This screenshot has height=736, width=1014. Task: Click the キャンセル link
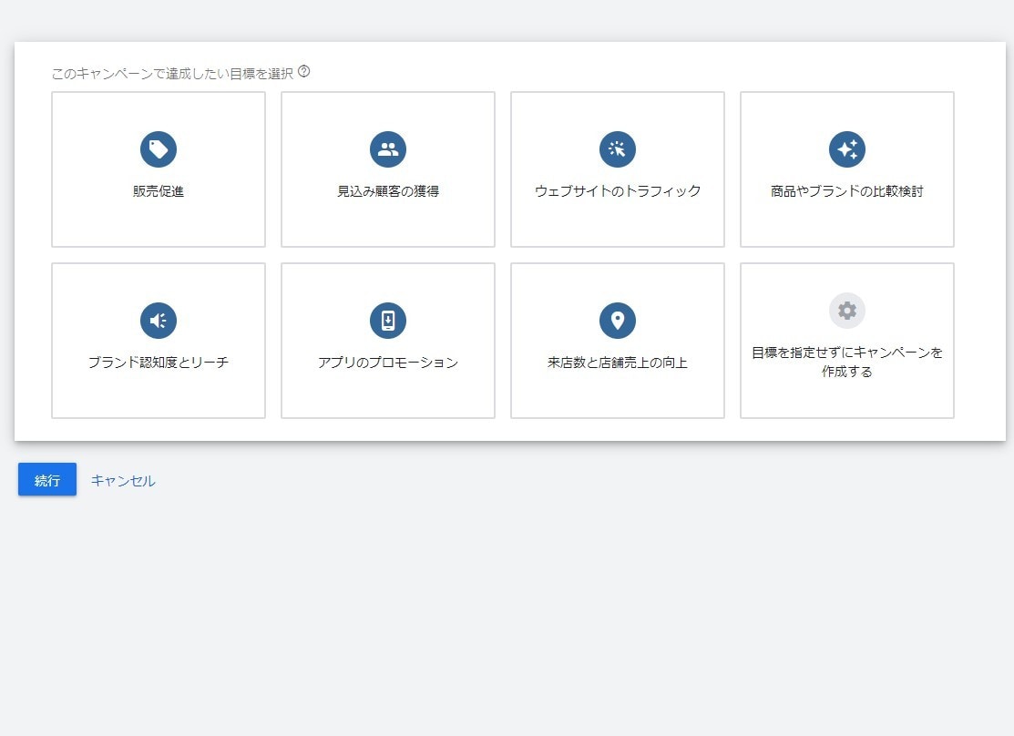tap(123, 481)
